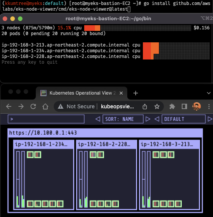Open the Chrome three-dot menu
213x217 pixels.
[x=209, y=106]
